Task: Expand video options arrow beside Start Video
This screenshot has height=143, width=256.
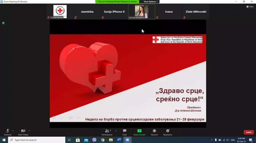Action: tap(29, 131)
